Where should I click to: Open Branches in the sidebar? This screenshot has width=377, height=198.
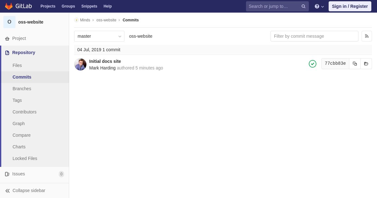[x=35, y=89]
